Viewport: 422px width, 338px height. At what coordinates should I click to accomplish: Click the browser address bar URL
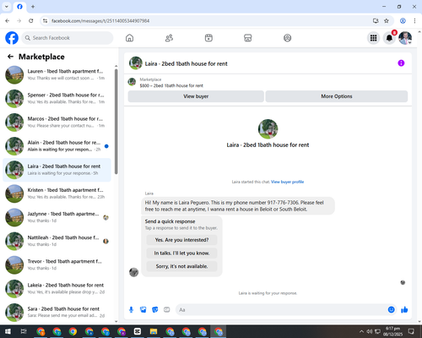(x=100, y=21)
